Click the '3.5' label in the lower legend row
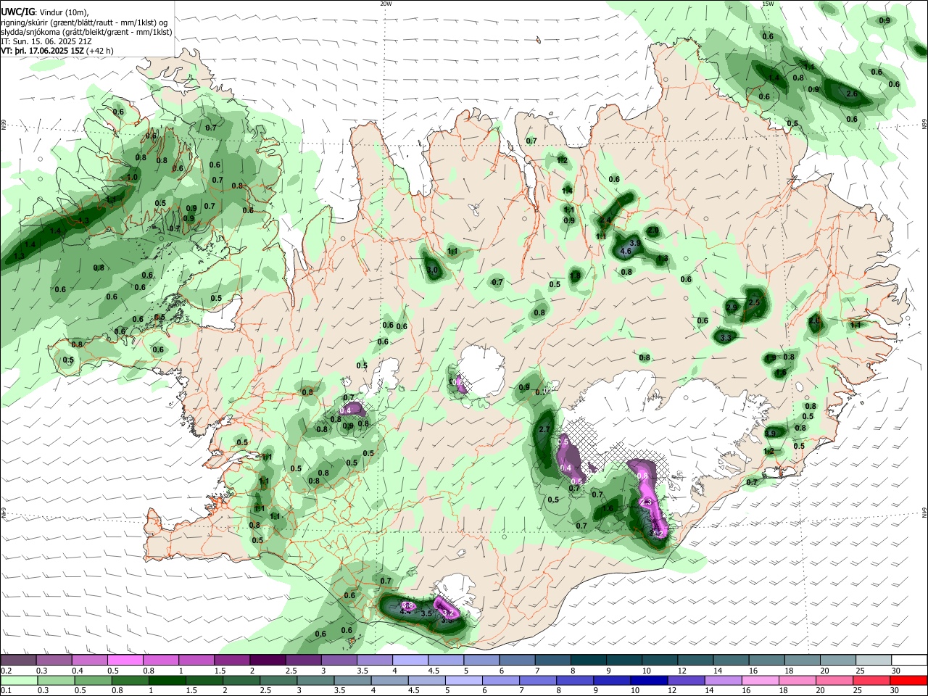928x696 pixels. pos(339,689)
